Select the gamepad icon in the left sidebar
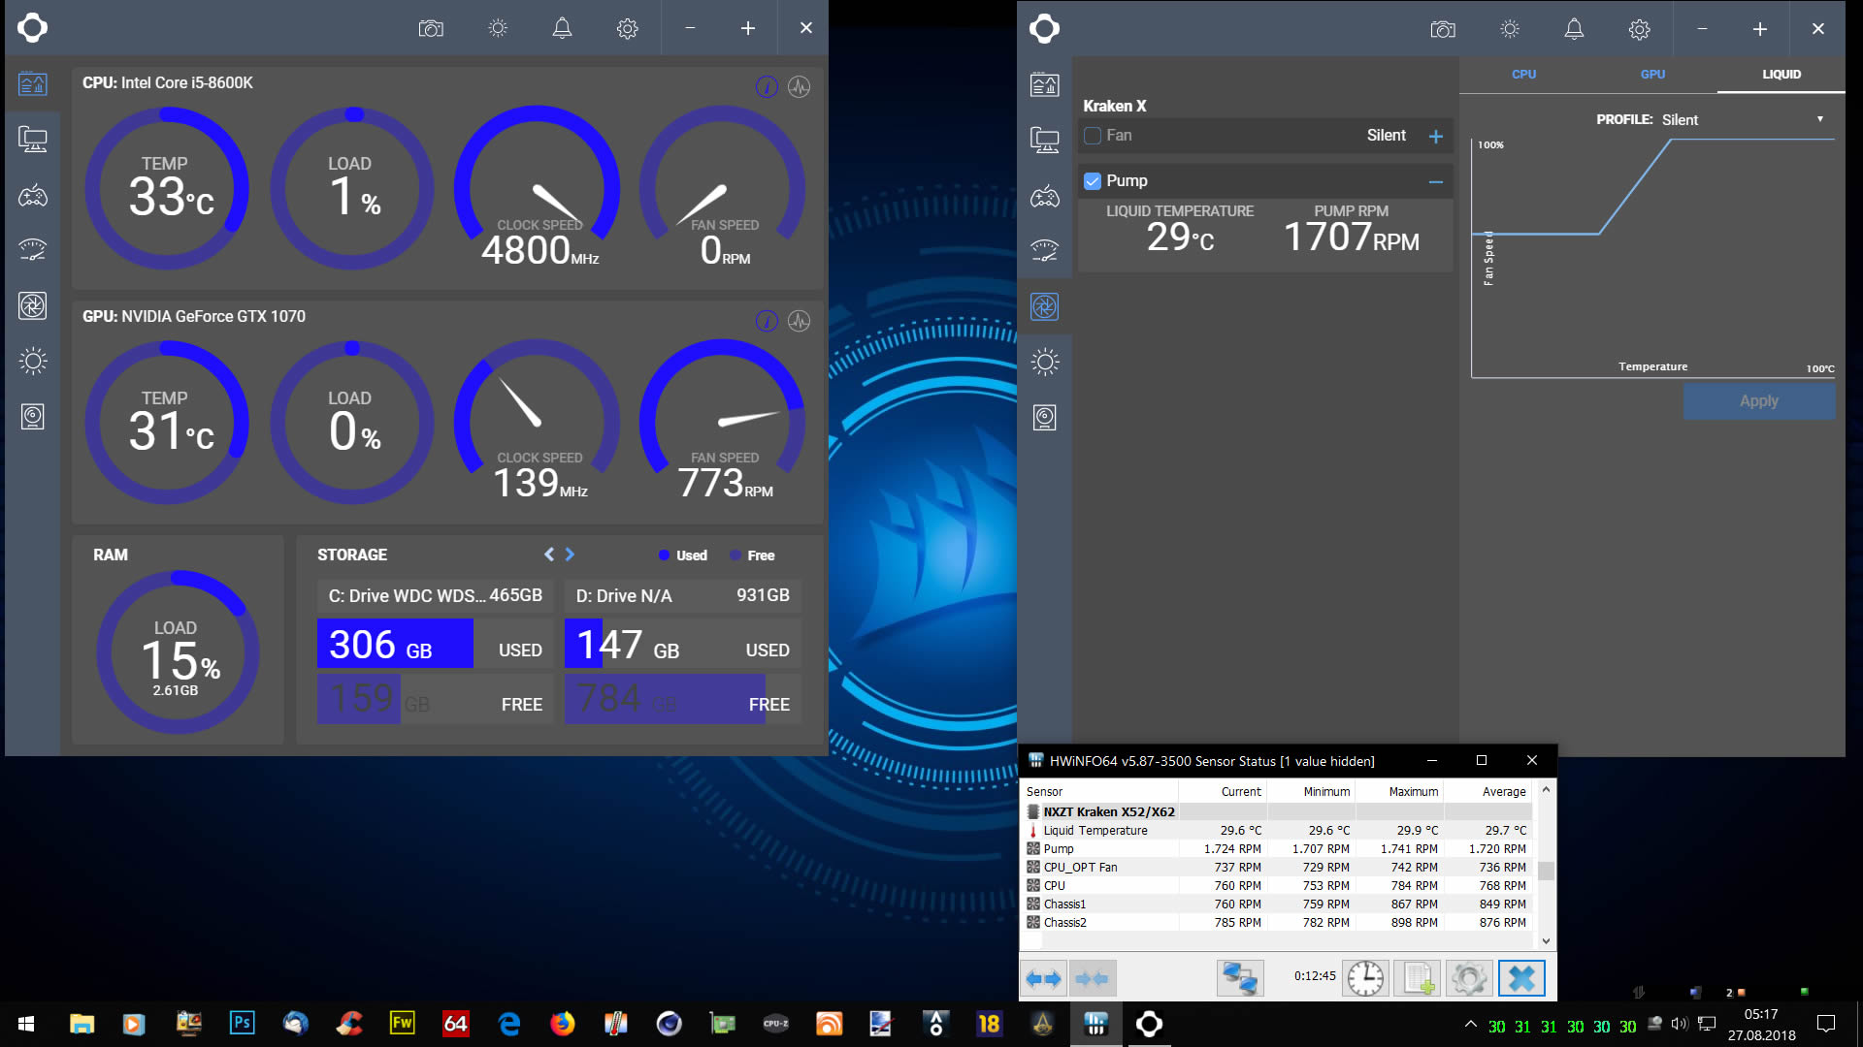Screen dimensions: 1863x1047 click(33, 196)
